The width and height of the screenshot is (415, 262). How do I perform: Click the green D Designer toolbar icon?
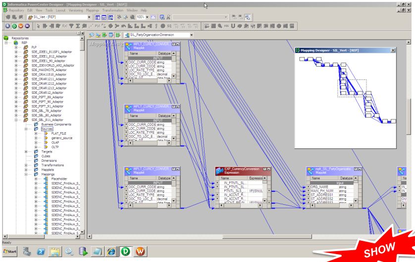click(x=14, y=26)
